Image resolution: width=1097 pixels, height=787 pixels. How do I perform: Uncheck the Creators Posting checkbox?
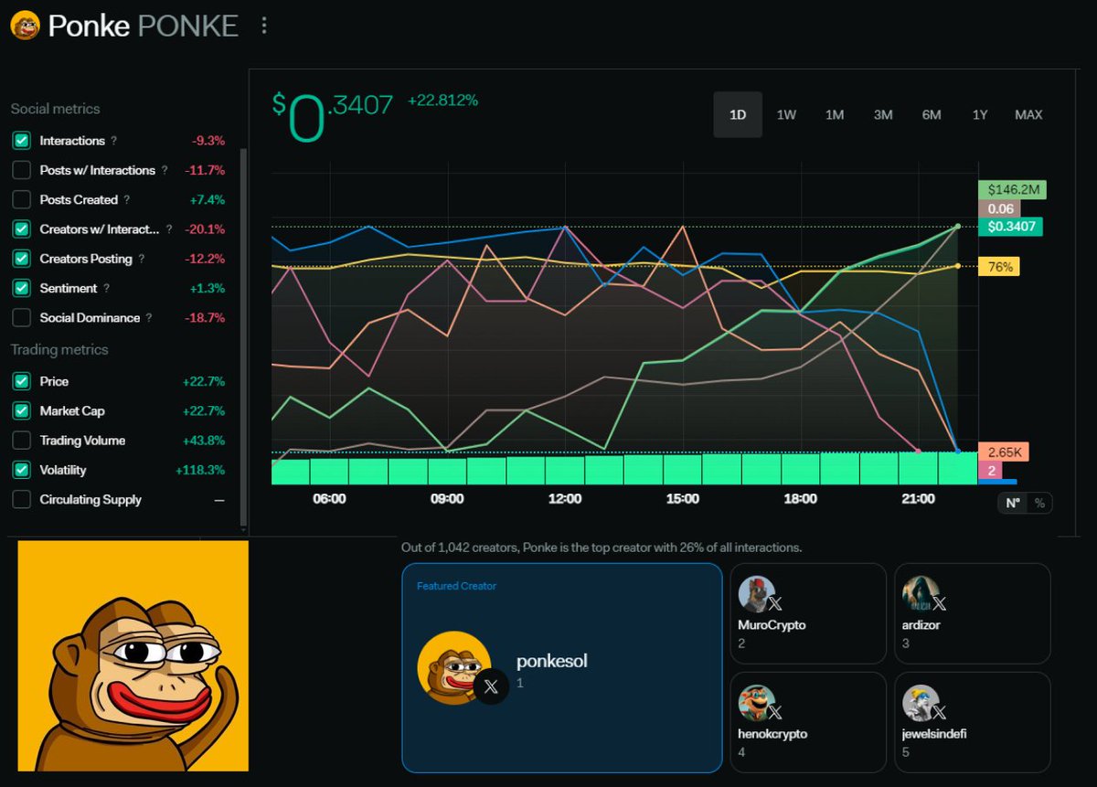point(21,259)
